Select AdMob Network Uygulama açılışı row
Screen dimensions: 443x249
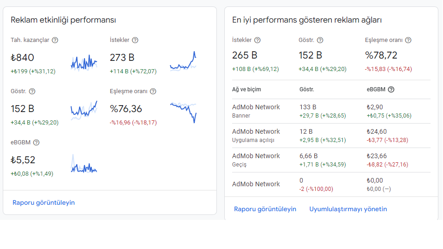331,136
